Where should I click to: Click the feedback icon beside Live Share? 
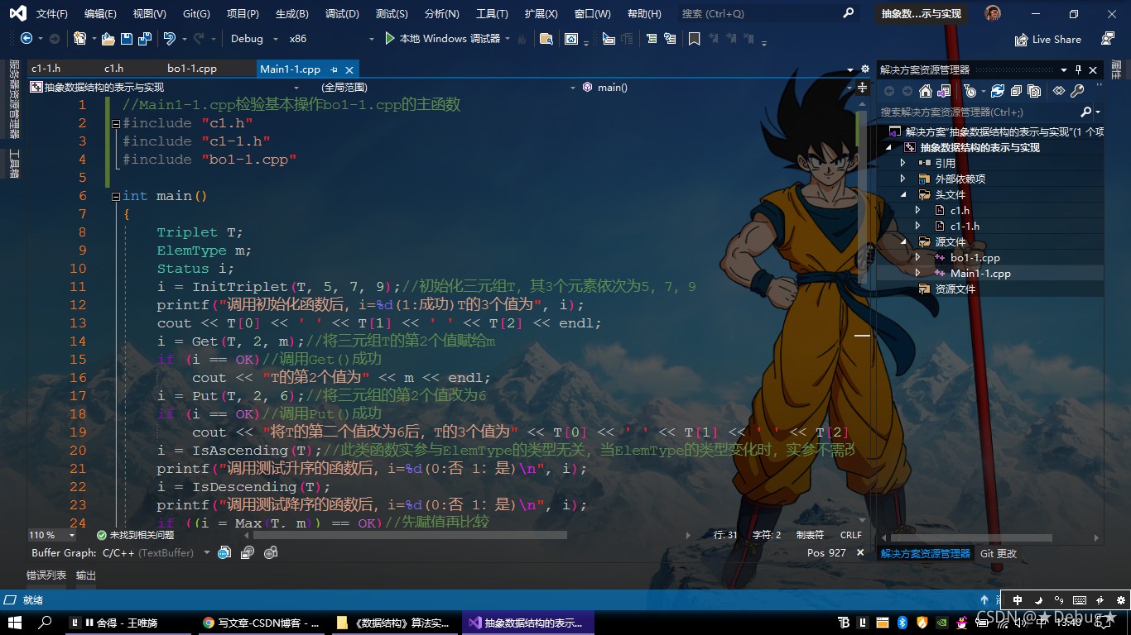1107,39
